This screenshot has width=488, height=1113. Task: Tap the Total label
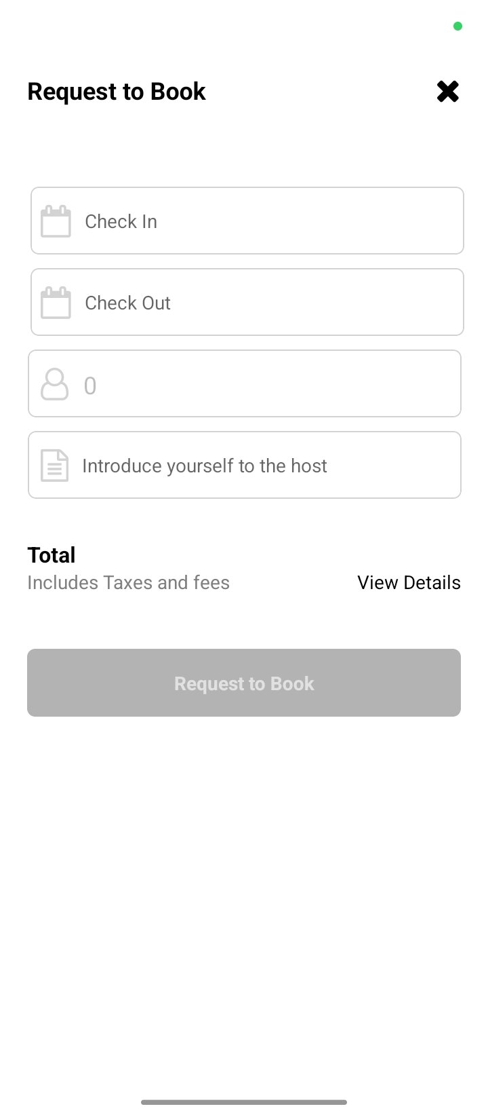(52, 555)
